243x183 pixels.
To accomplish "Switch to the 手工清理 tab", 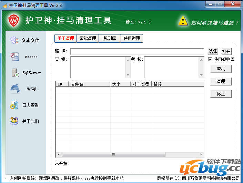I will 65,38.
